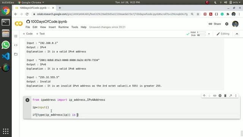
Task: Close the 100DaysOfCode.ipynb browser tab
Action: coord(53,8)
